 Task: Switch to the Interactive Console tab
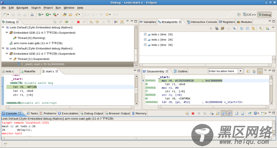click(x=202, y=22)
